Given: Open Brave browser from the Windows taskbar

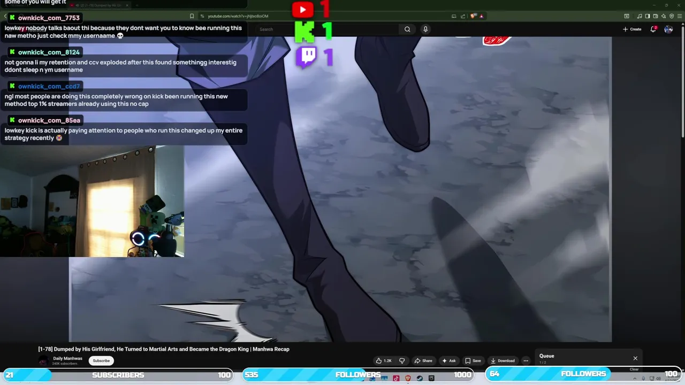Looking at the screenshot, I should pos(408,379).
